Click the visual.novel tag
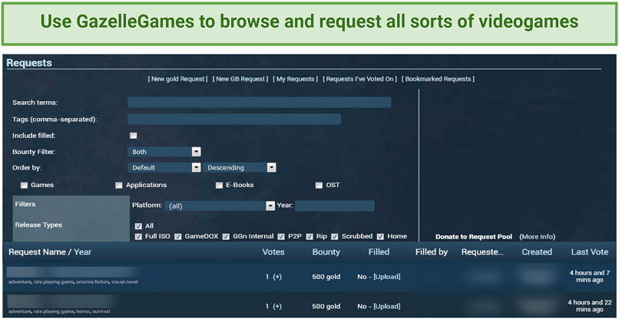 point(124,282)
